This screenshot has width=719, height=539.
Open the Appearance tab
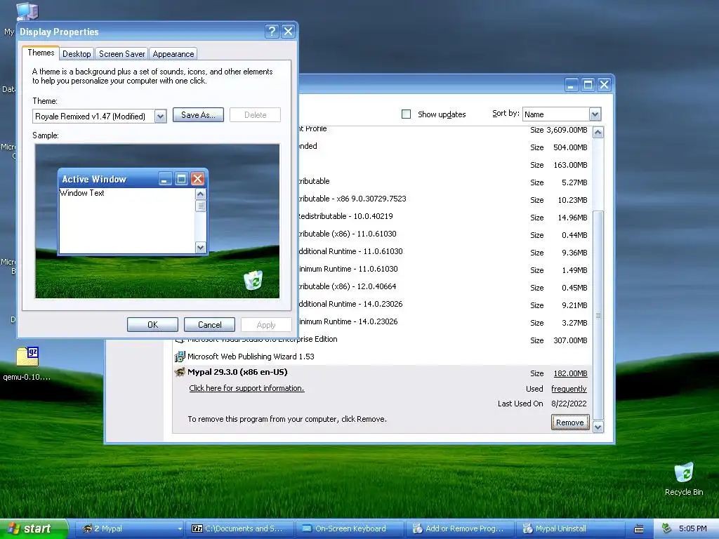173,53
